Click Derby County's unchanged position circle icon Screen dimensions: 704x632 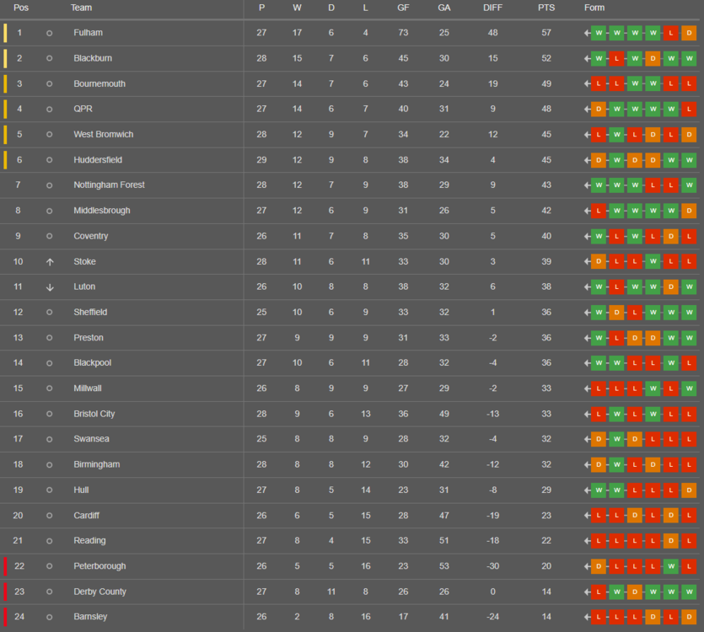coord(50,592)
